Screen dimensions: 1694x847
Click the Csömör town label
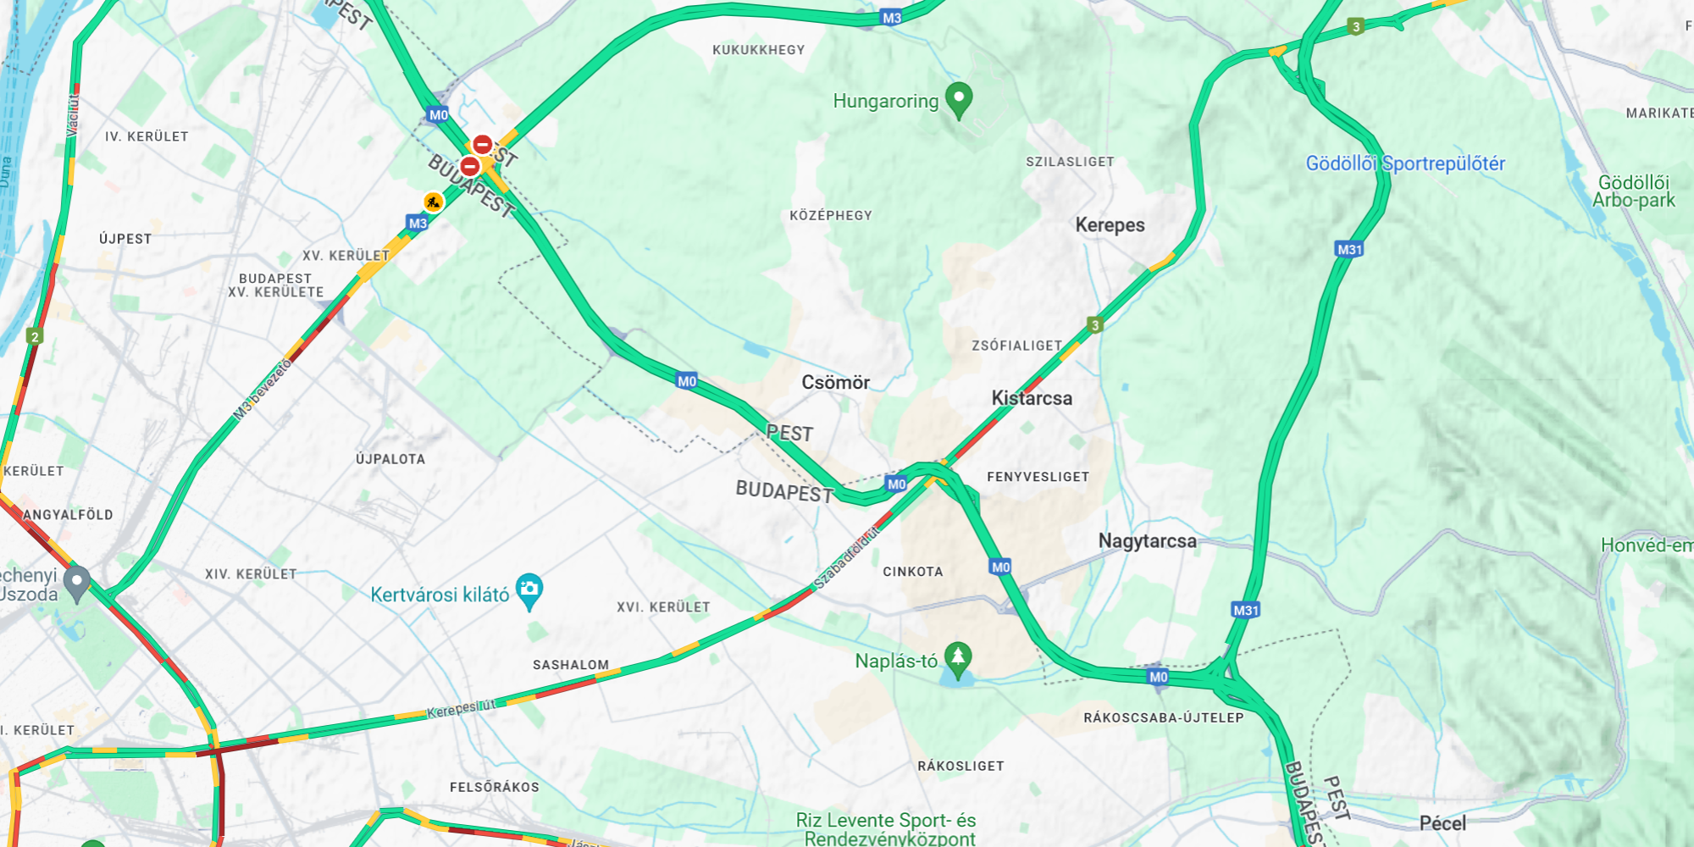click(x=835, y=383)
